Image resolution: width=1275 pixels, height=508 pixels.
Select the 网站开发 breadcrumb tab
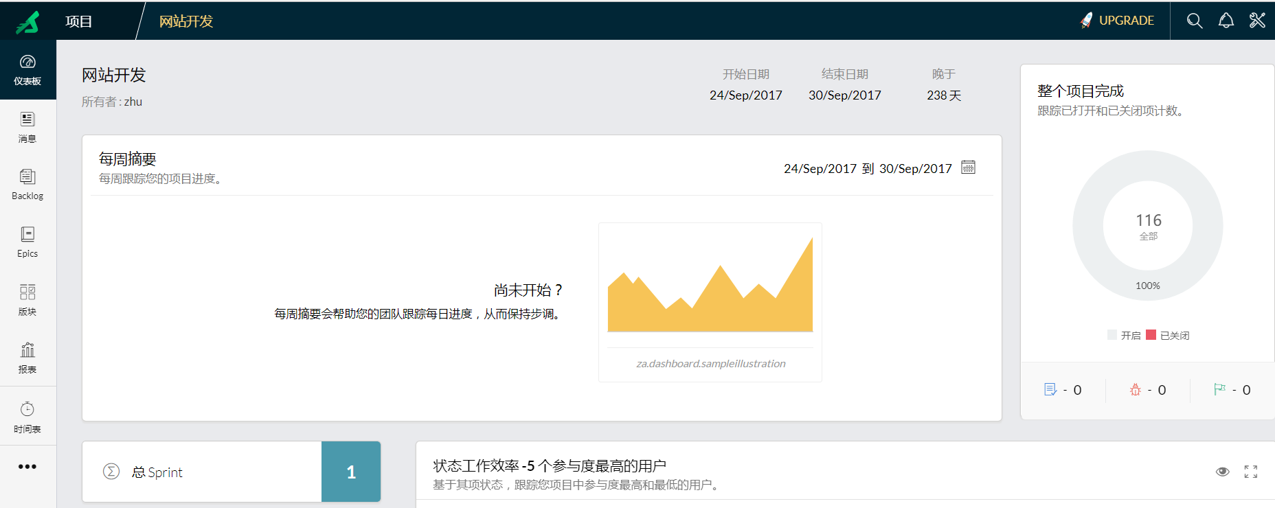pyautogui.click(x=186, y=21)
